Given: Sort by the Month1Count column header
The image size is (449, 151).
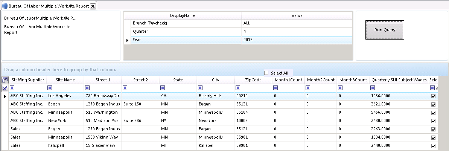Looking at the screenshot, I should click(288, 80).
